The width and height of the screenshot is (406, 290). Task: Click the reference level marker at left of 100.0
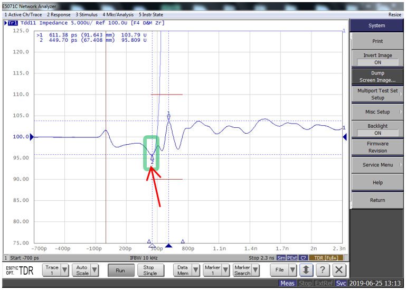tap(31, 137)
